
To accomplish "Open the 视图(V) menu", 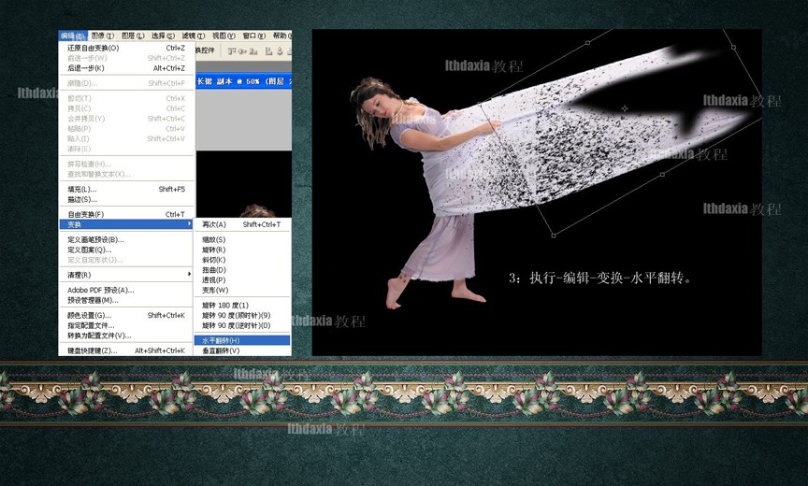I will tap(224, 36).
